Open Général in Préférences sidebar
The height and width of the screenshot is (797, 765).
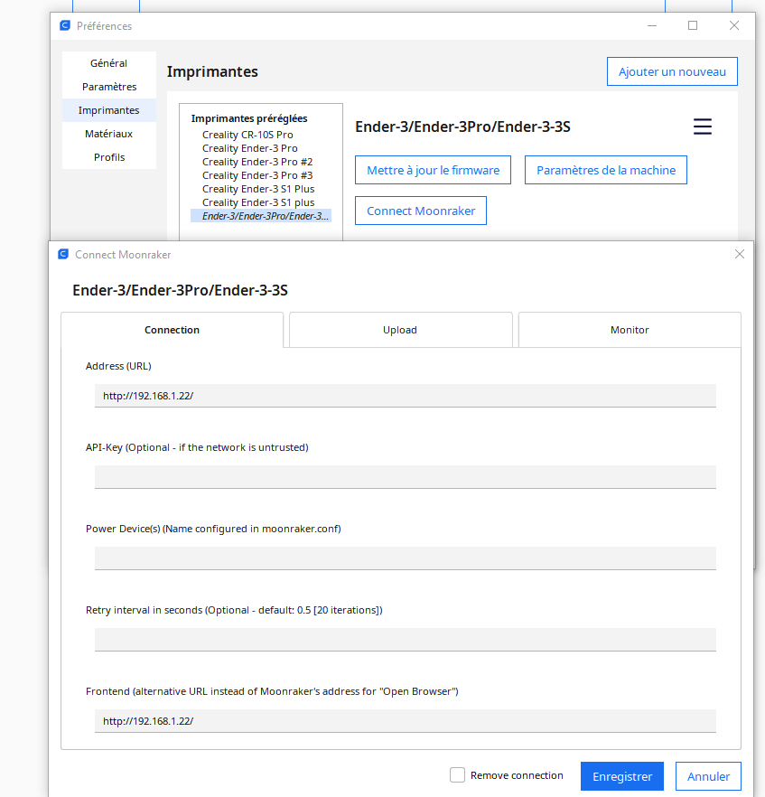[x=108, y=63]
